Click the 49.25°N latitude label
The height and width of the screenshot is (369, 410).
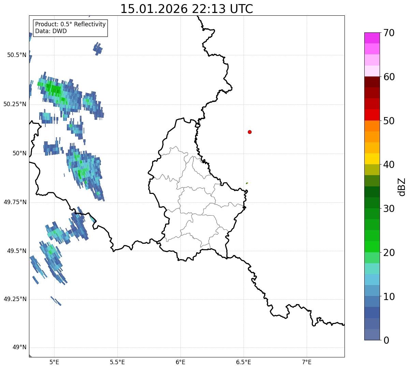pos(15,299)
